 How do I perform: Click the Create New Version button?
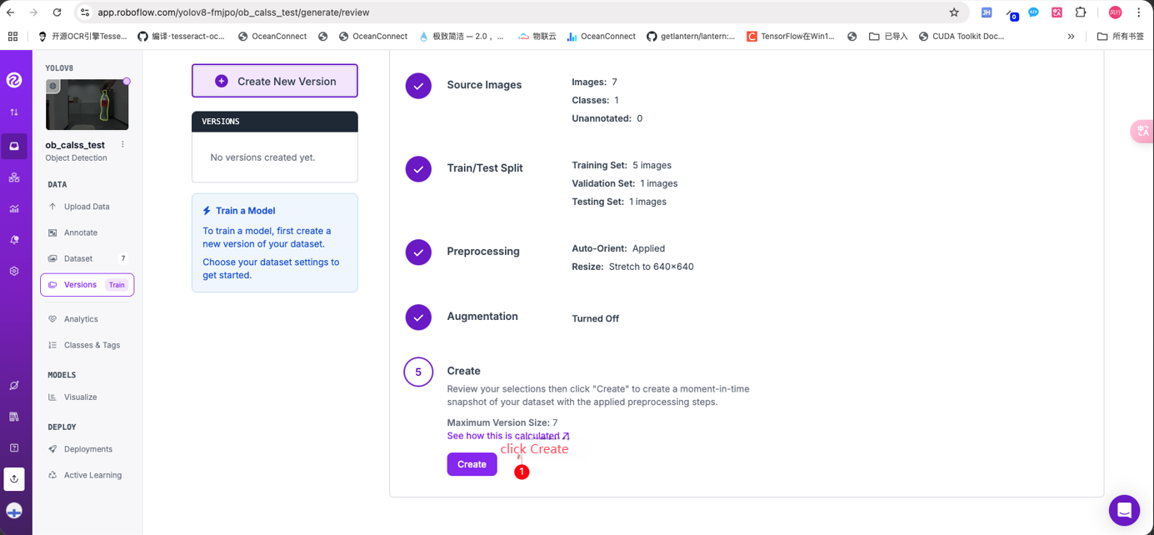(275, 81)
